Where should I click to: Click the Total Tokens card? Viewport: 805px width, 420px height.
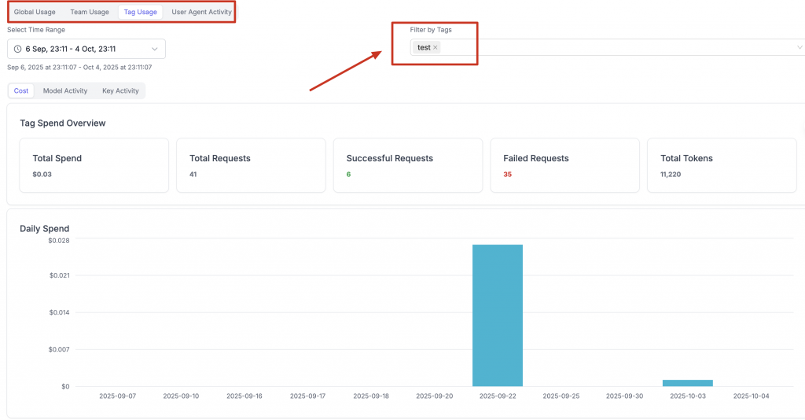pyautogui.click(x=722, y=165)
